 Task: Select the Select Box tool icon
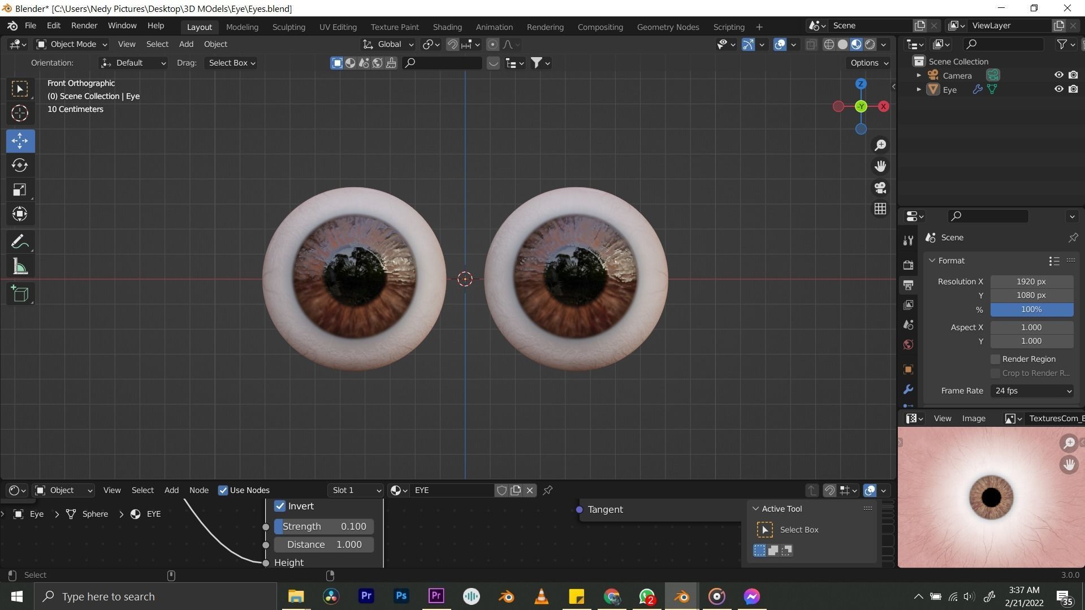pos(20,89)
